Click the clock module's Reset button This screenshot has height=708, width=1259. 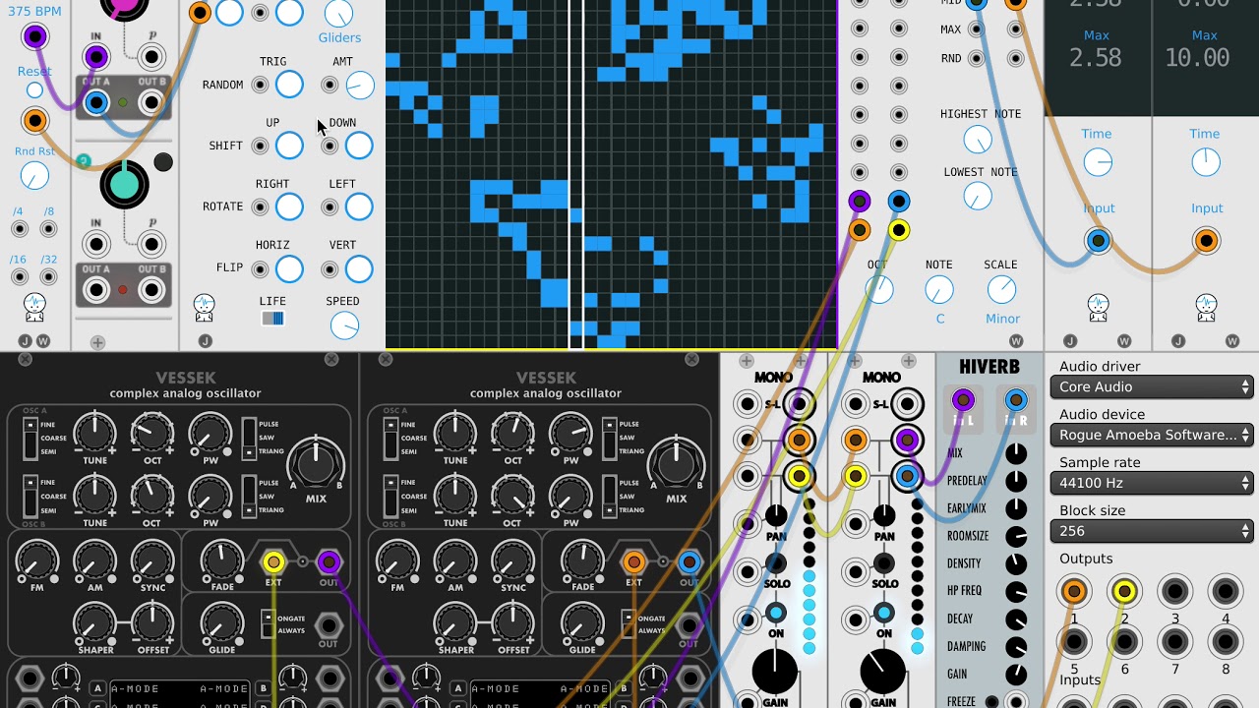[34, 90]
